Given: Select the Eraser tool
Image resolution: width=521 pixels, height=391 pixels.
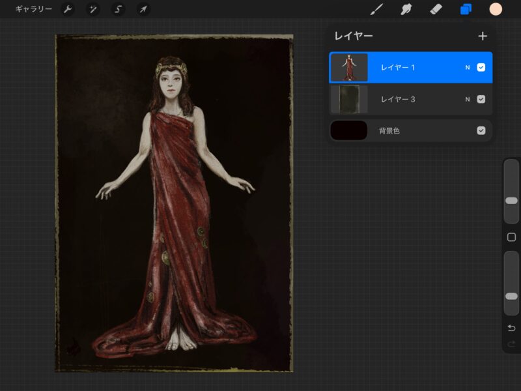Looking at the screenshot, I should (436, 9).
